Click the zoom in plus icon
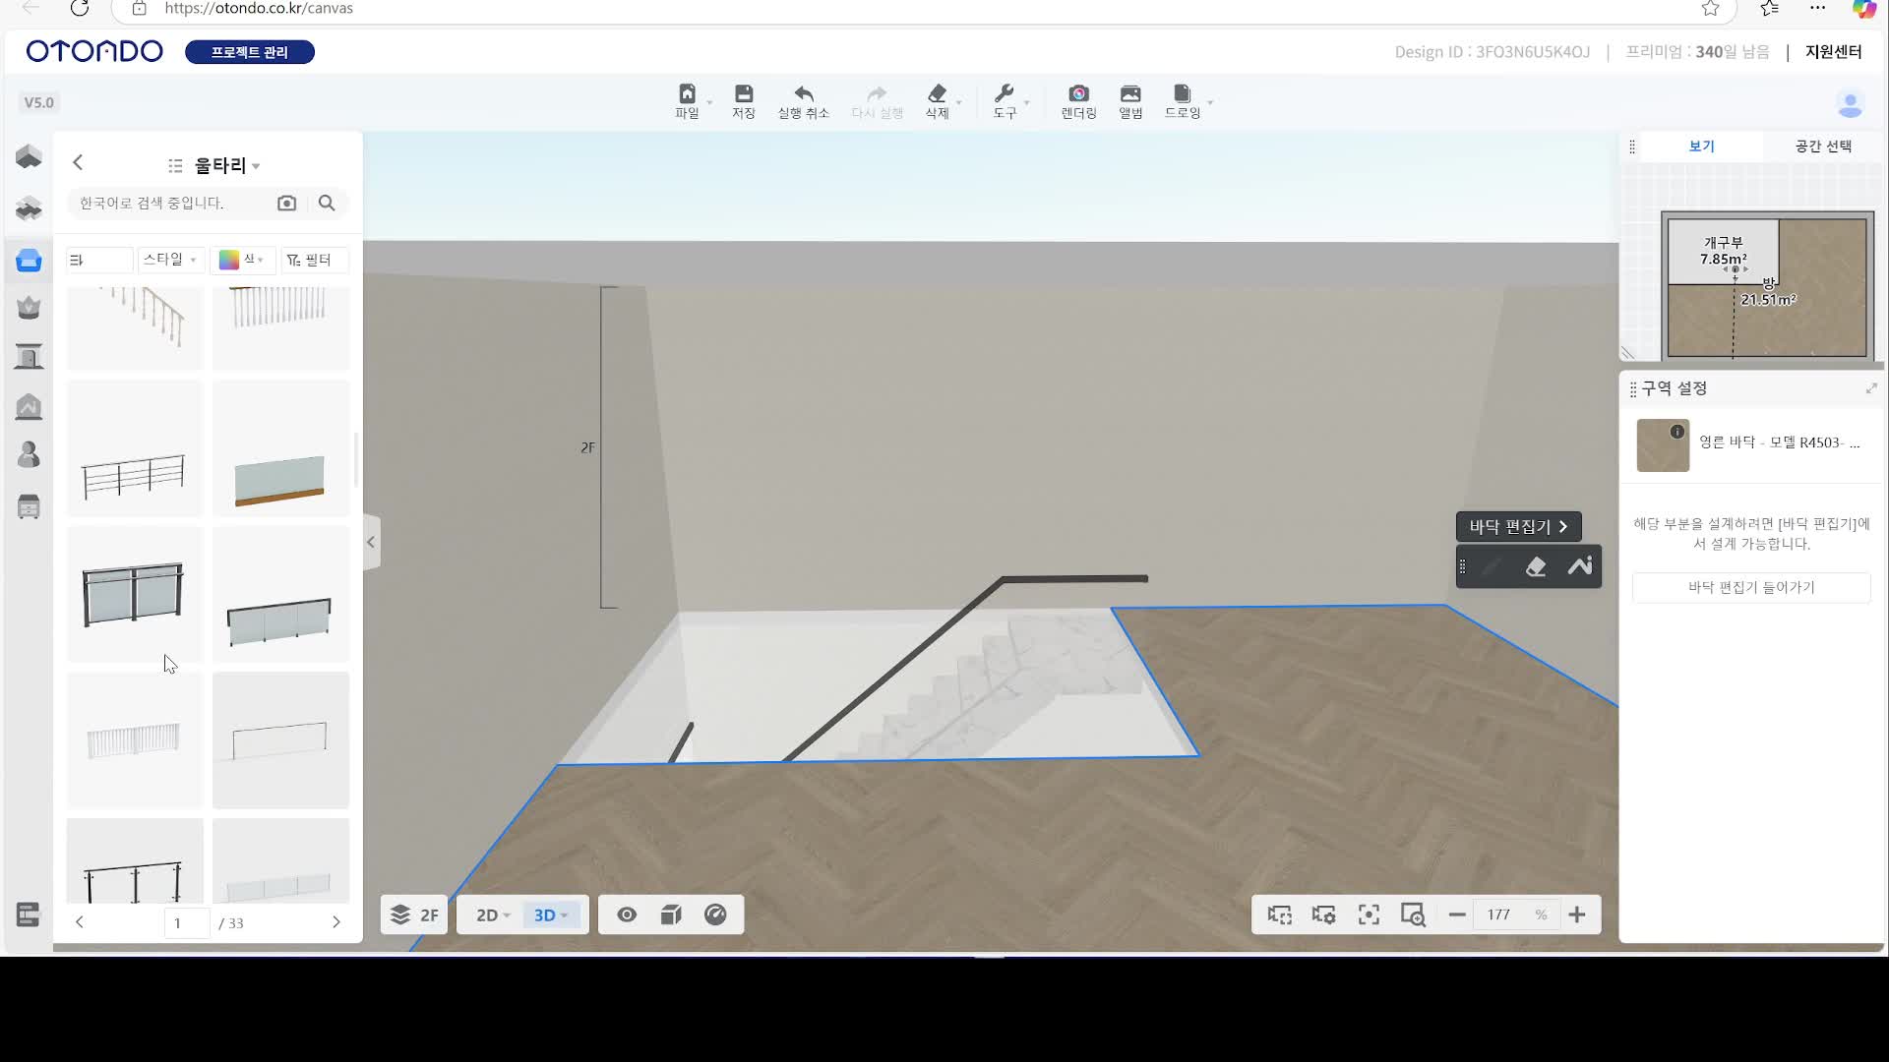The image size is (1889, 1062). pos(1577,915)
